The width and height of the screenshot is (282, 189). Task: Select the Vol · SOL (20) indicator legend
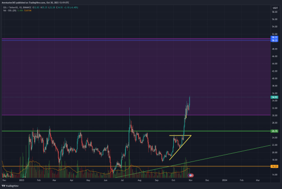point(10,10)
